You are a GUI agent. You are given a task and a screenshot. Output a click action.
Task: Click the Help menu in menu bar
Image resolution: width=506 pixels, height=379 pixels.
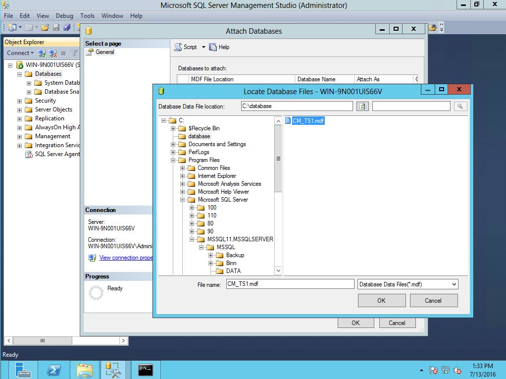(x=136, y=15)
